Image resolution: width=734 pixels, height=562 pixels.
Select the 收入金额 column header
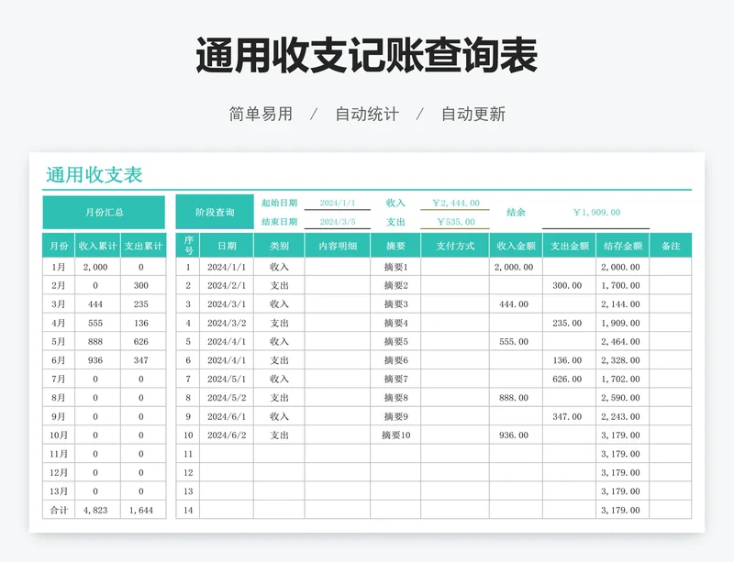point(516,246)
